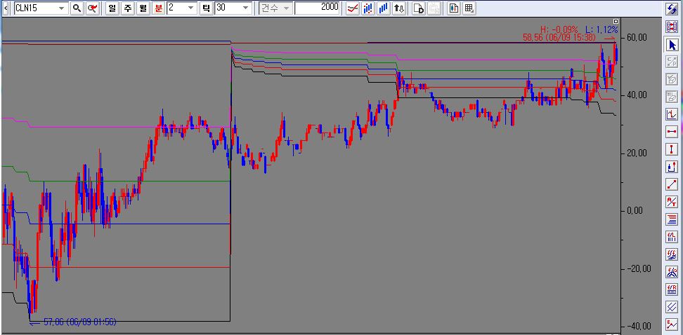The height and width of the screenshot is (335, 683).
Task: Switch to tick (틱) chart mode
Action: pos(206,8)
